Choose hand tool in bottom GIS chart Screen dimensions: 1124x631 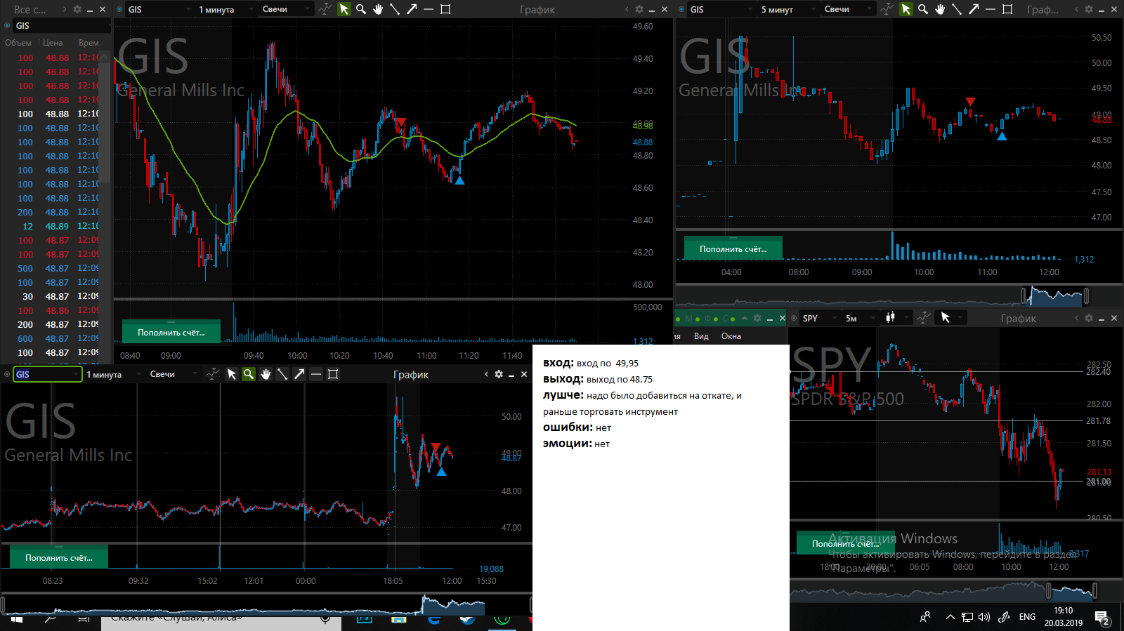[x=266, y=374]
